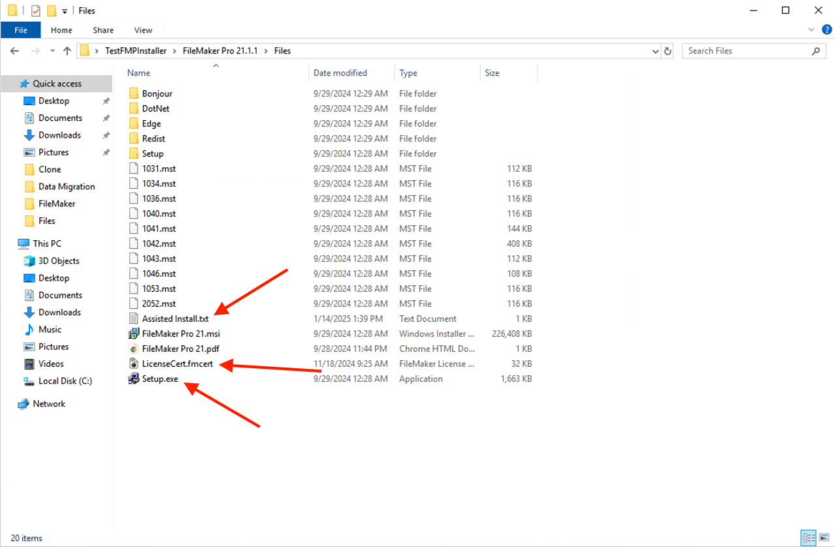Open Documents under Quick access
The width and height of the screenshot is (835, 547).
(60, 117)
